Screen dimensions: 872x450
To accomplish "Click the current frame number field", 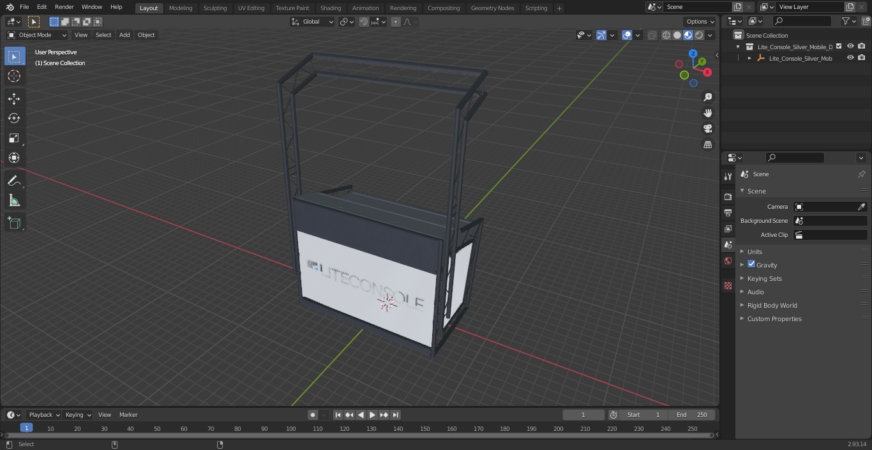I will [583, 415].
